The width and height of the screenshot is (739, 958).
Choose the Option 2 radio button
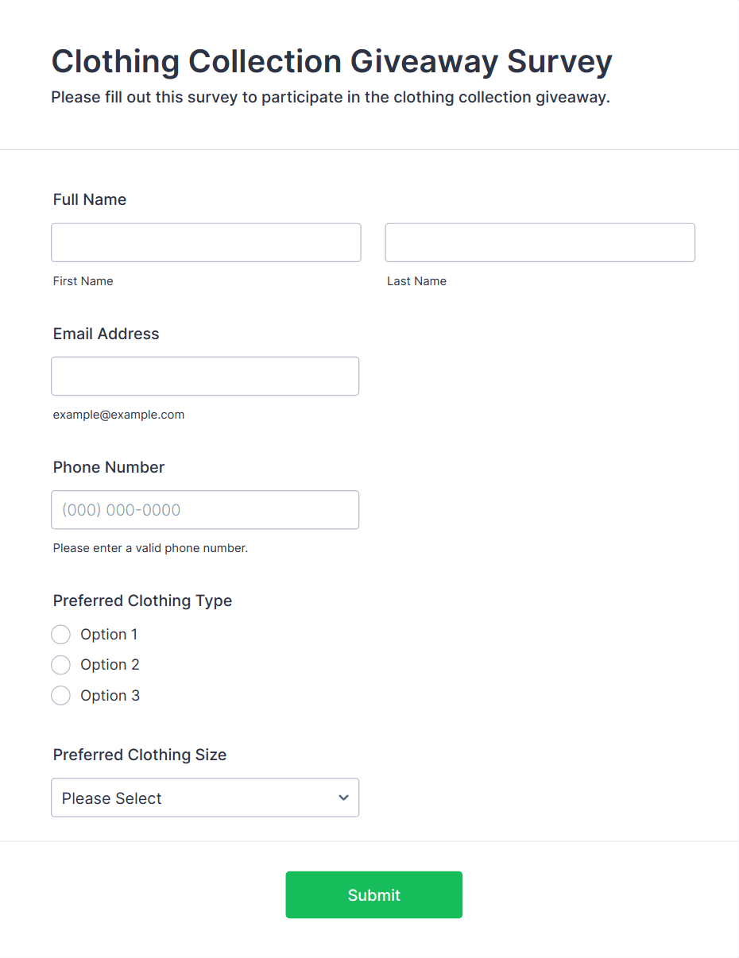tap(61, 665)
